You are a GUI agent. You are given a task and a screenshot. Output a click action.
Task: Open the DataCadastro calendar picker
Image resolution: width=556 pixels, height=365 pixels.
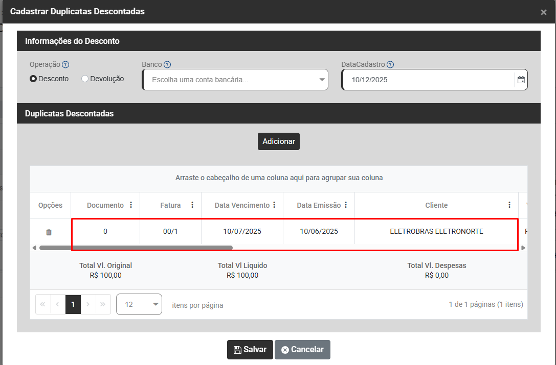tap(521, 80)
